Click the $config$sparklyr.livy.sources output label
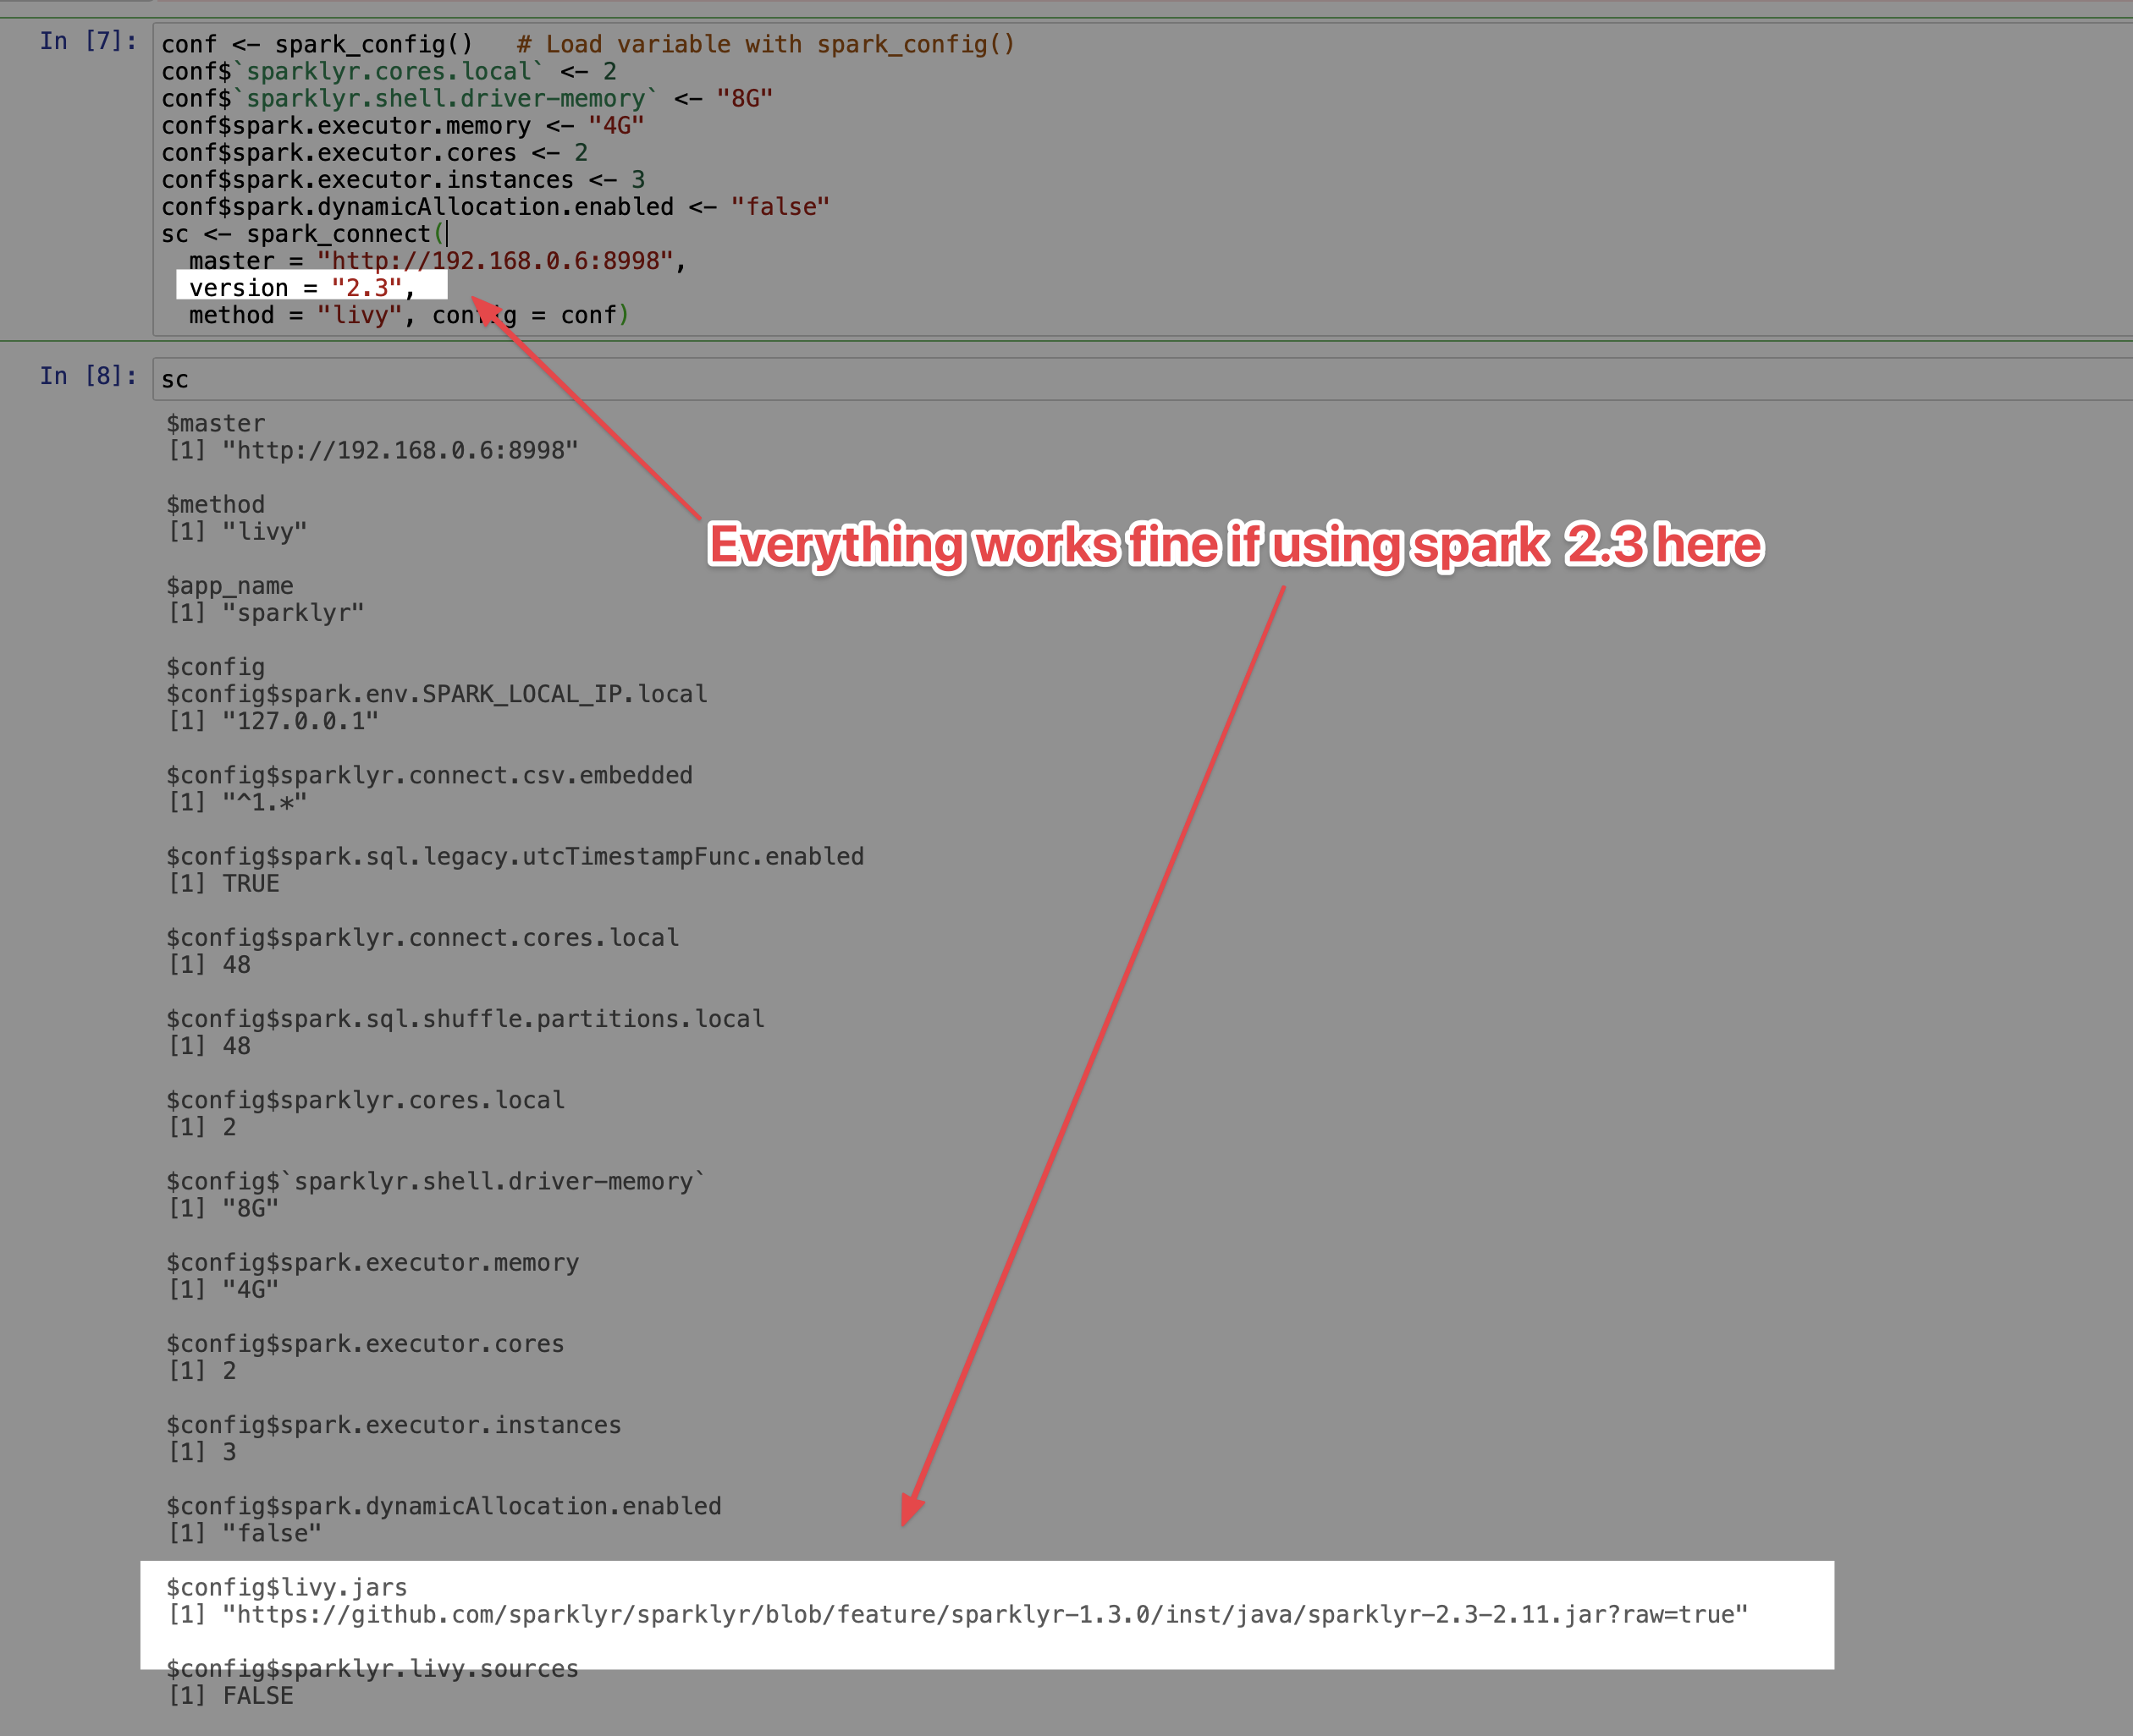This screenshot has height=1736, width=2133. pos(372,1669)
